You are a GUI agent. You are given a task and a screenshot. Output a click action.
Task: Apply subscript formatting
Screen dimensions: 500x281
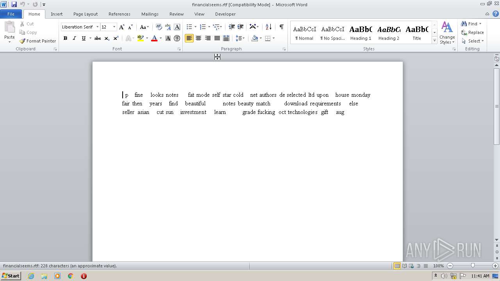[107, 38]
